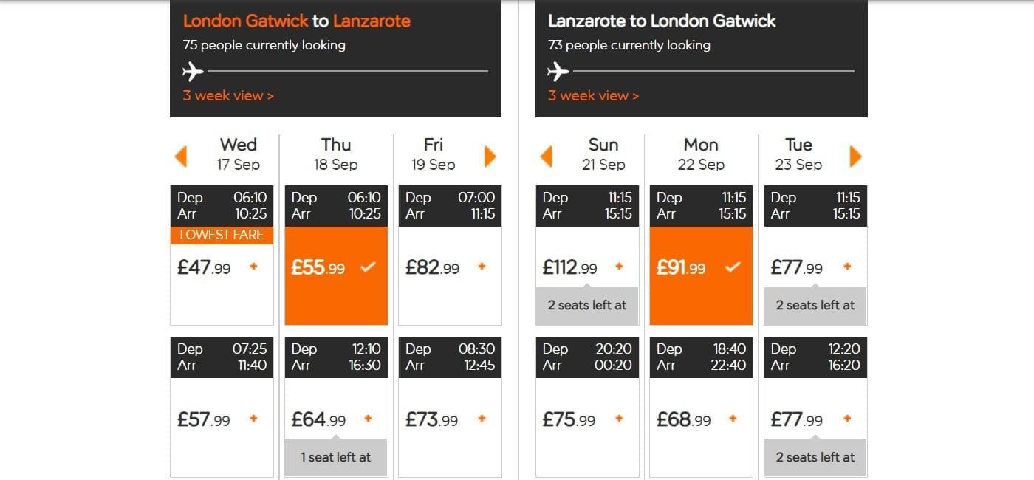
Task: Select the Fri 19 Sep date header
Action: click(434, 154)
